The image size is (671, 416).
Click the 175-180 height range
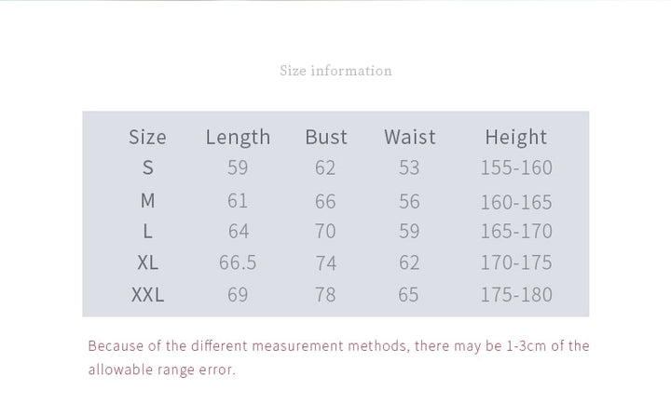pyautogui.click(x=515, y=295)
